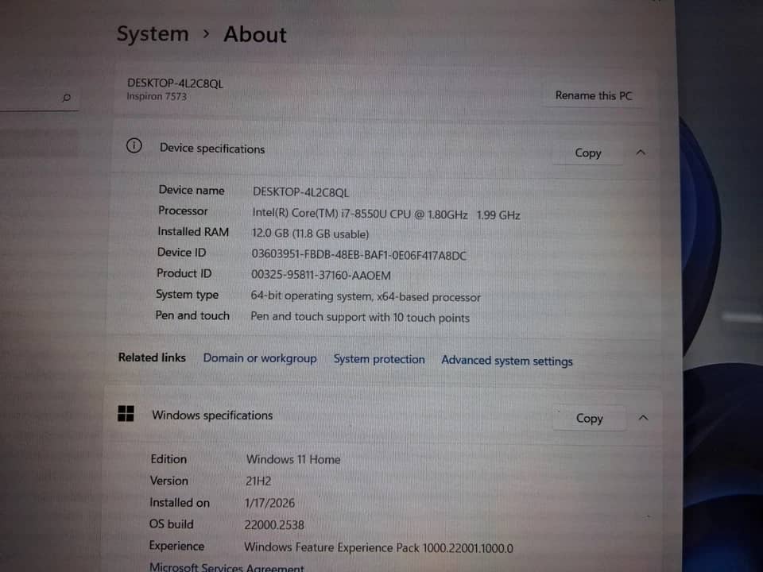
Task: Select the Windows 11 Home edition value
Action: pos(293,460)
